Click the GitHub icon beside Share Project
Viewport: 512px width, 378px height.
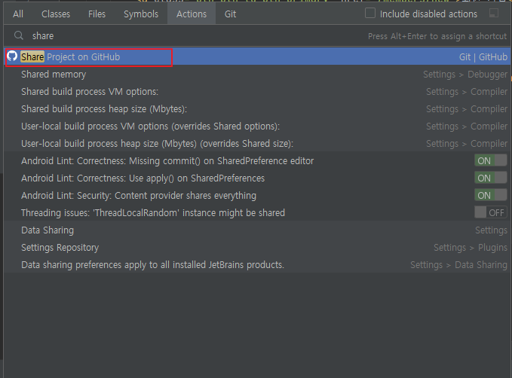12,56
